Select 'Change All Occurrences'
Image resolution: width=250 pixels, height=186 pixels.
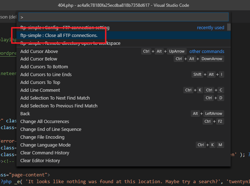click(124, 121)
